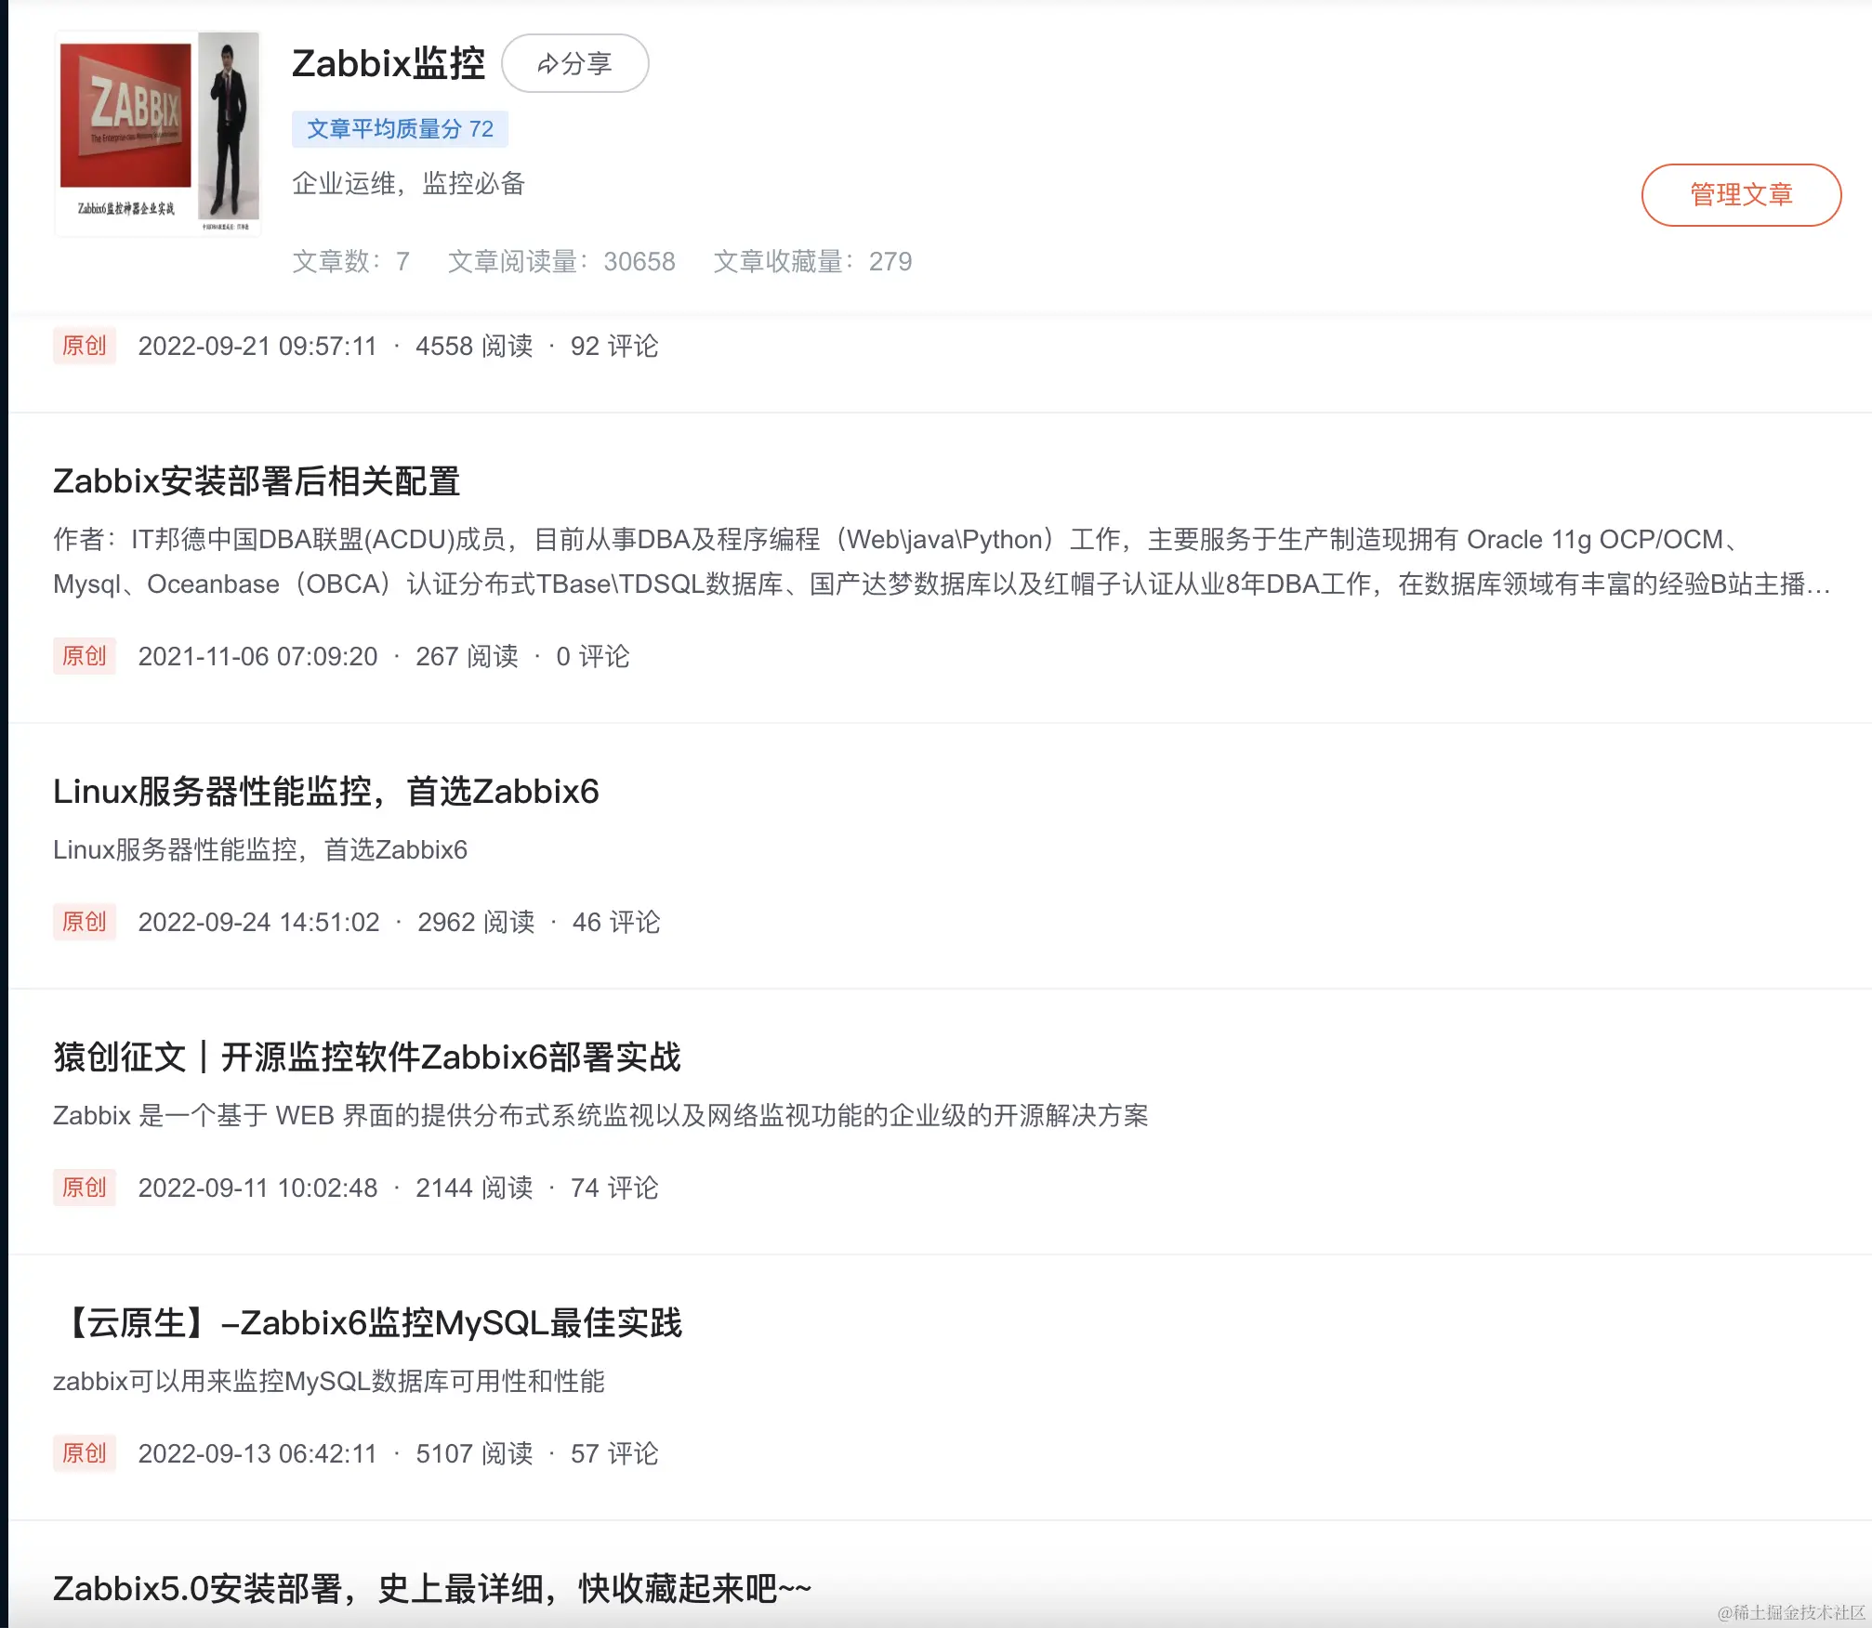Image resolution: width=1872 pixels, height=1628 pixels.
Task: Click the 管理文章 button
Action: (1740, 195)
